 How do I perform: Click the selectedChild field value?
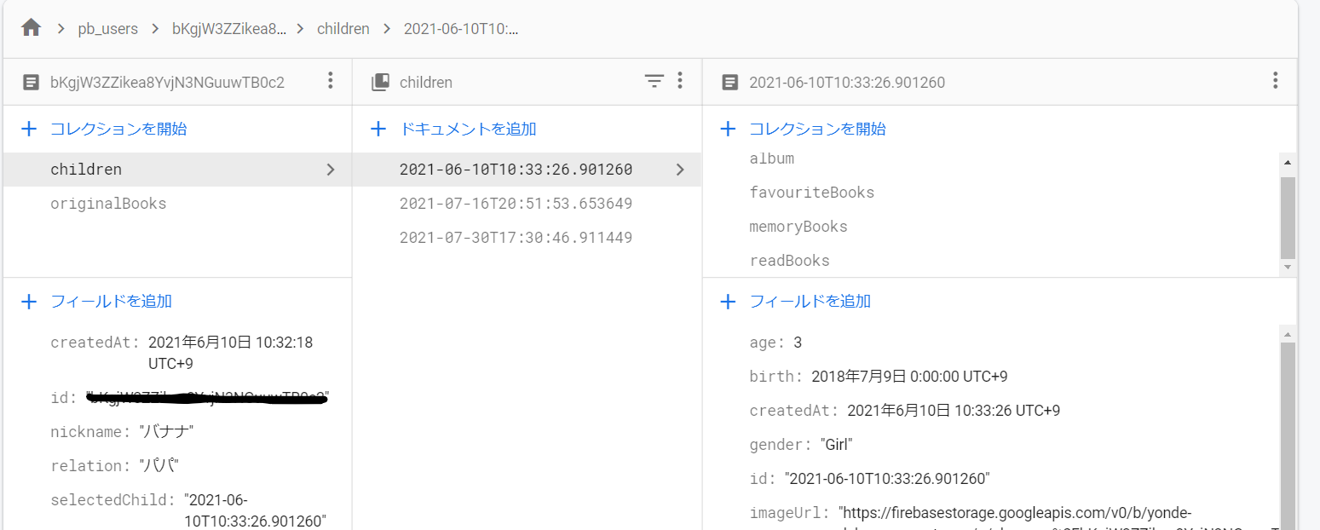coord(256,510)
